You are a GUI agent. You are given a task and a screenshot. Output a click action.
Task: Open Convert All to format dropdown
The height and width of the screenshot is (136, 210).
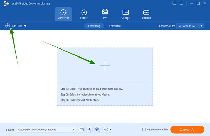click(x=190, y=26)
